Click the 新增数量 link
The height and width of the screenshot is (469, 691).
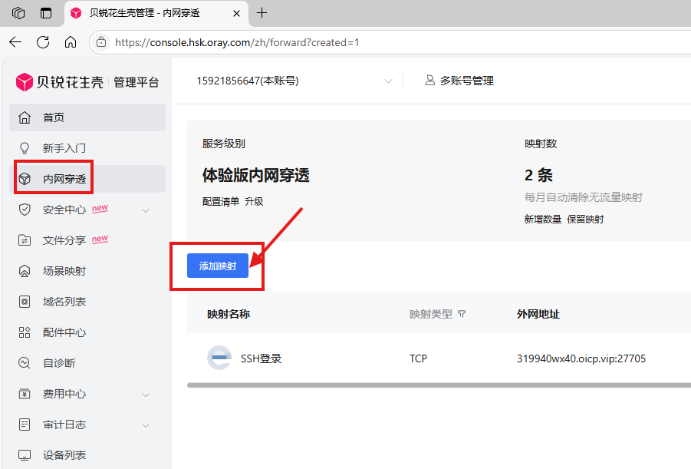click(543, 220)
